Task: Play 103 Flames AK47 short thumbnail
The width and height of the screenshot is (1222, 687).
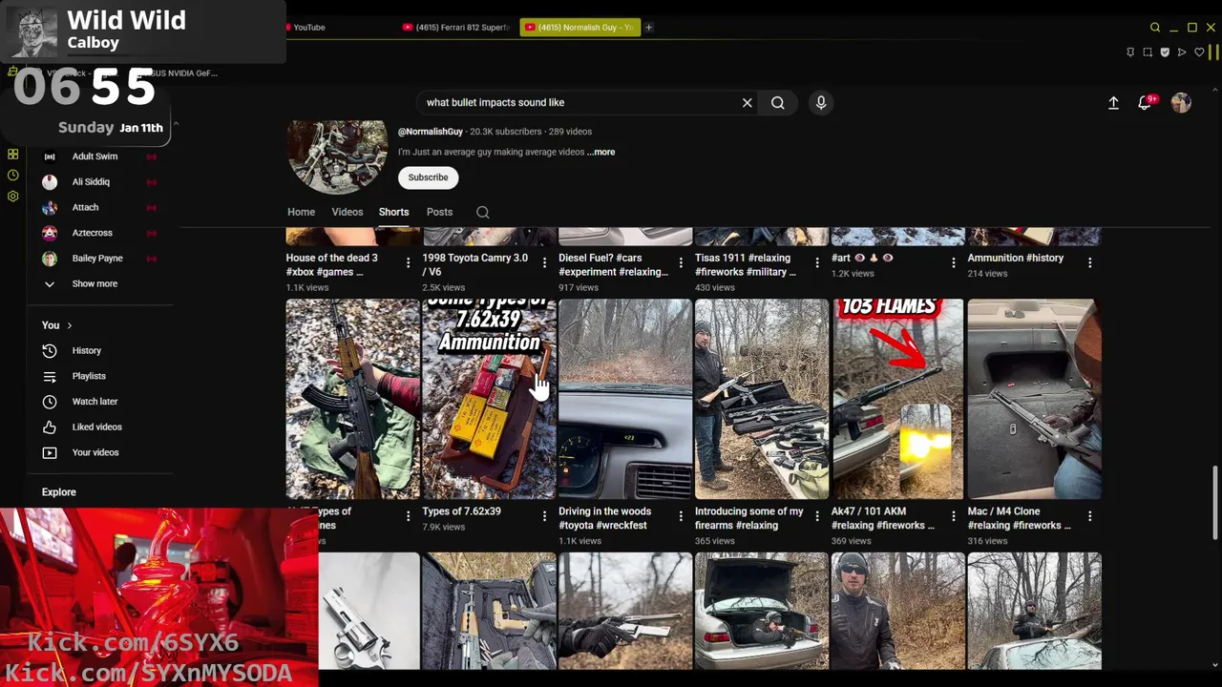Action: click(x=897, y=399)
